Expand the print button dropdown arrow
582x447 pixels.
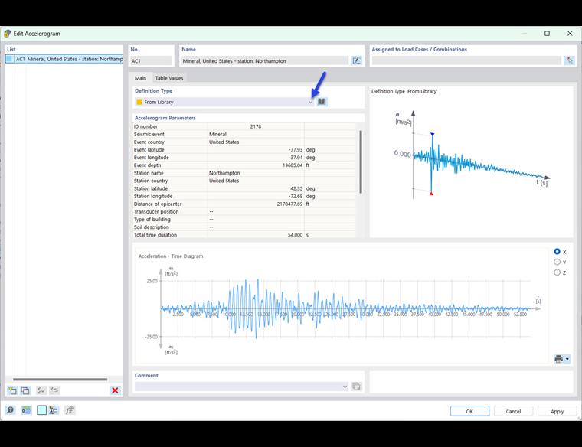[x=567, y=359]
